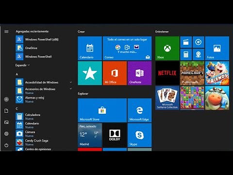The width and height of the screenshot is (233, 175).
Task: Open the Skype tile
Action: pos(139,135)
